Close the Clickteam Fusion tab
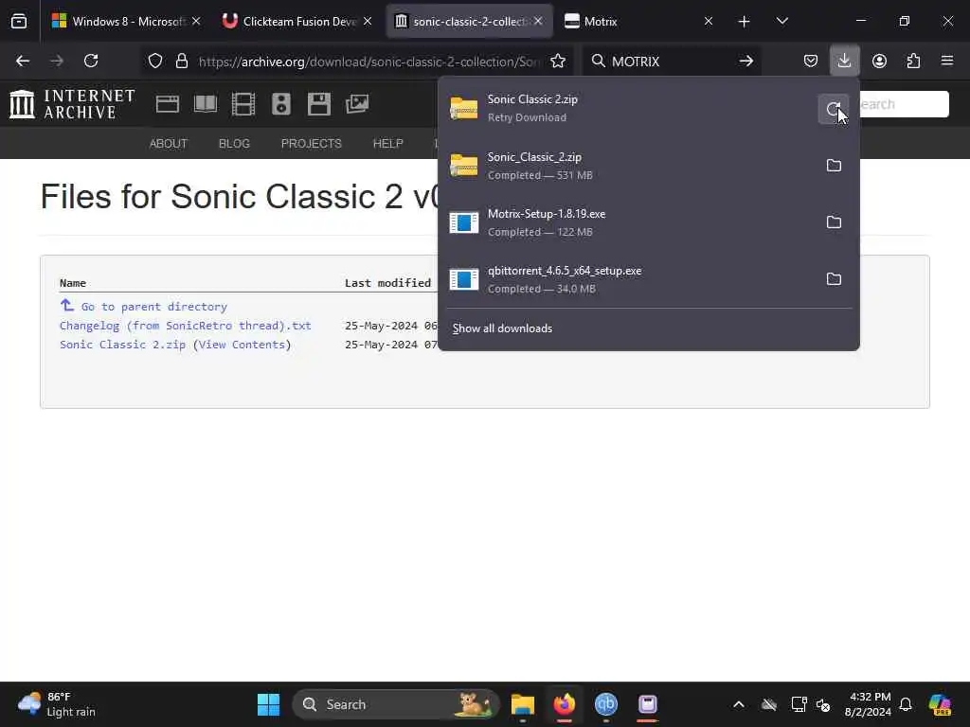 pyautogui.click(x=368, y=21)
